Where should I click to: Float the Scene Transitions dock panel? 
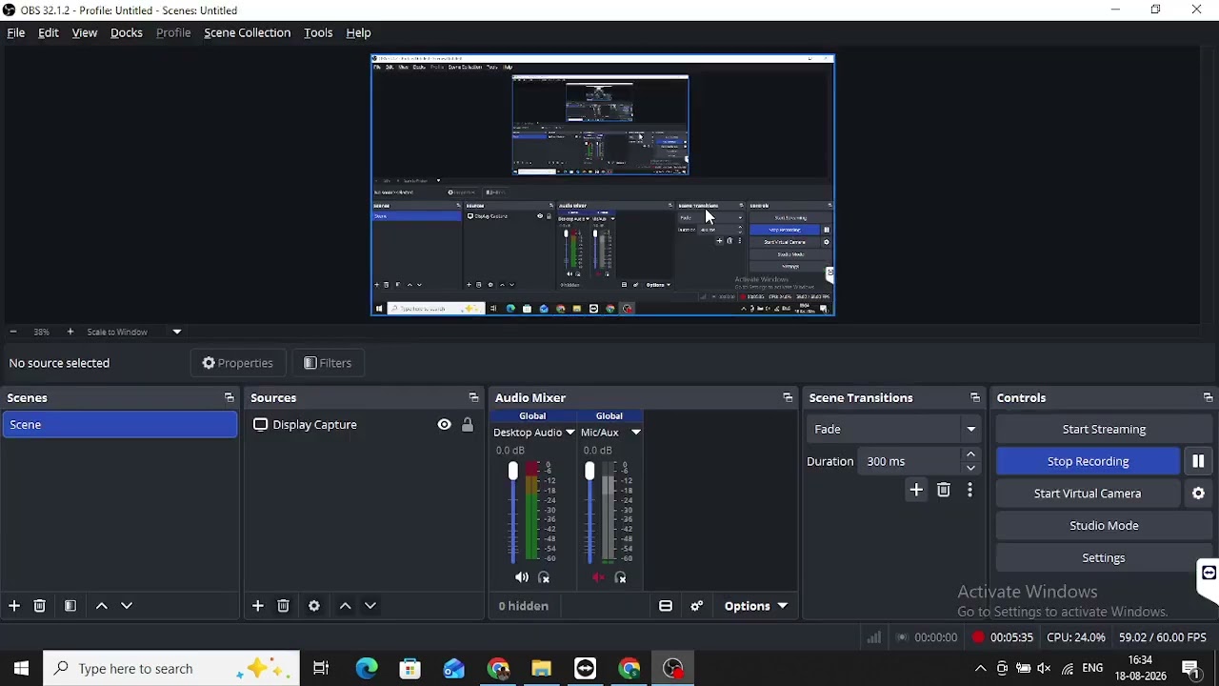975,398
